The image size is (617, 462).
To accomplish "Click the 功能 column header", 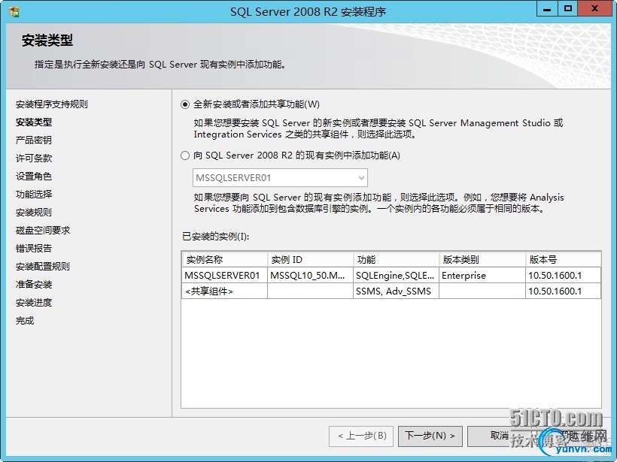I will point(396,260).
